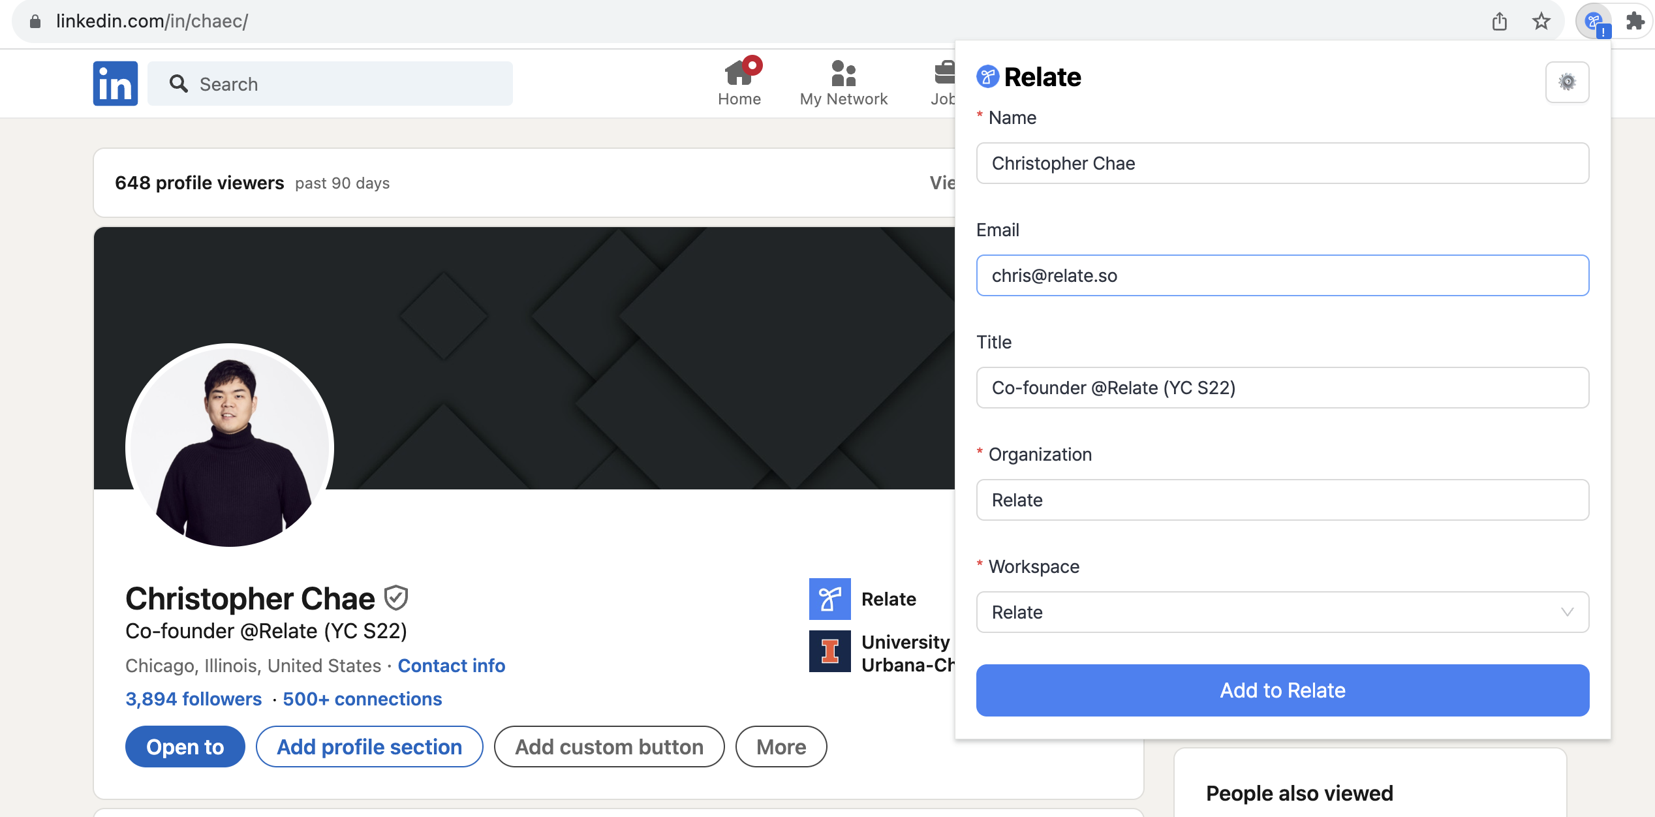This screenshot has width=1655, height=817.
Task: View site lock security info
Action: [x=35, y=22]
